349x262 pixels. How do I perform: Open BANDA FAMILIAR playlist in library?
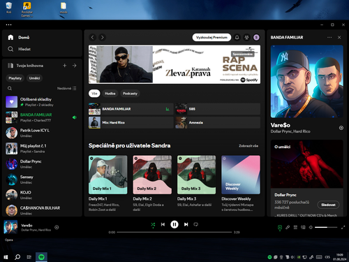pyautogui.click(x=42, y=117)
